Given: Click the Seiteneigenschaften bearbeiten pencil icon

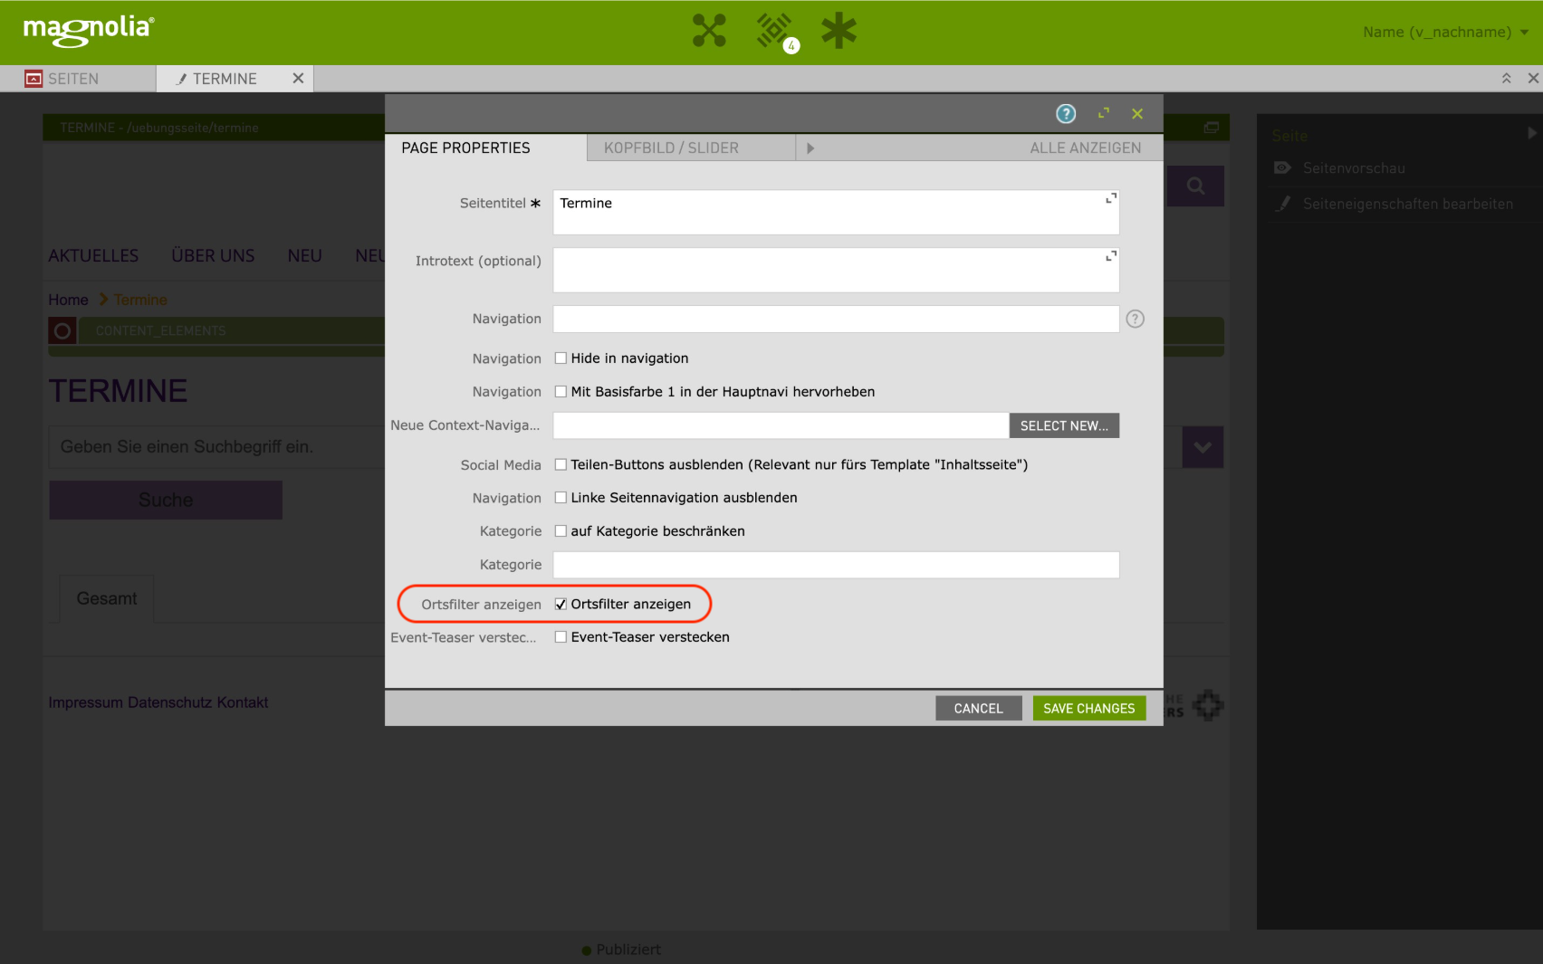Looking at the screenshot, I should point(1282,204).
